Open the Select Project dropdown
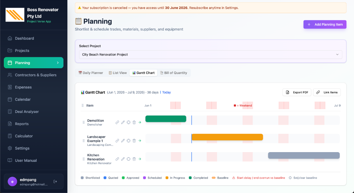 coord(211,54)
